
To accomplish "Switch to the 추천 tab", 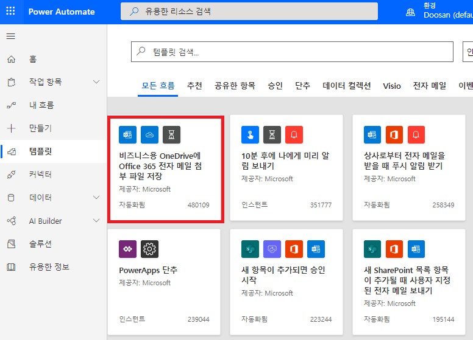I will click(194, 86).
